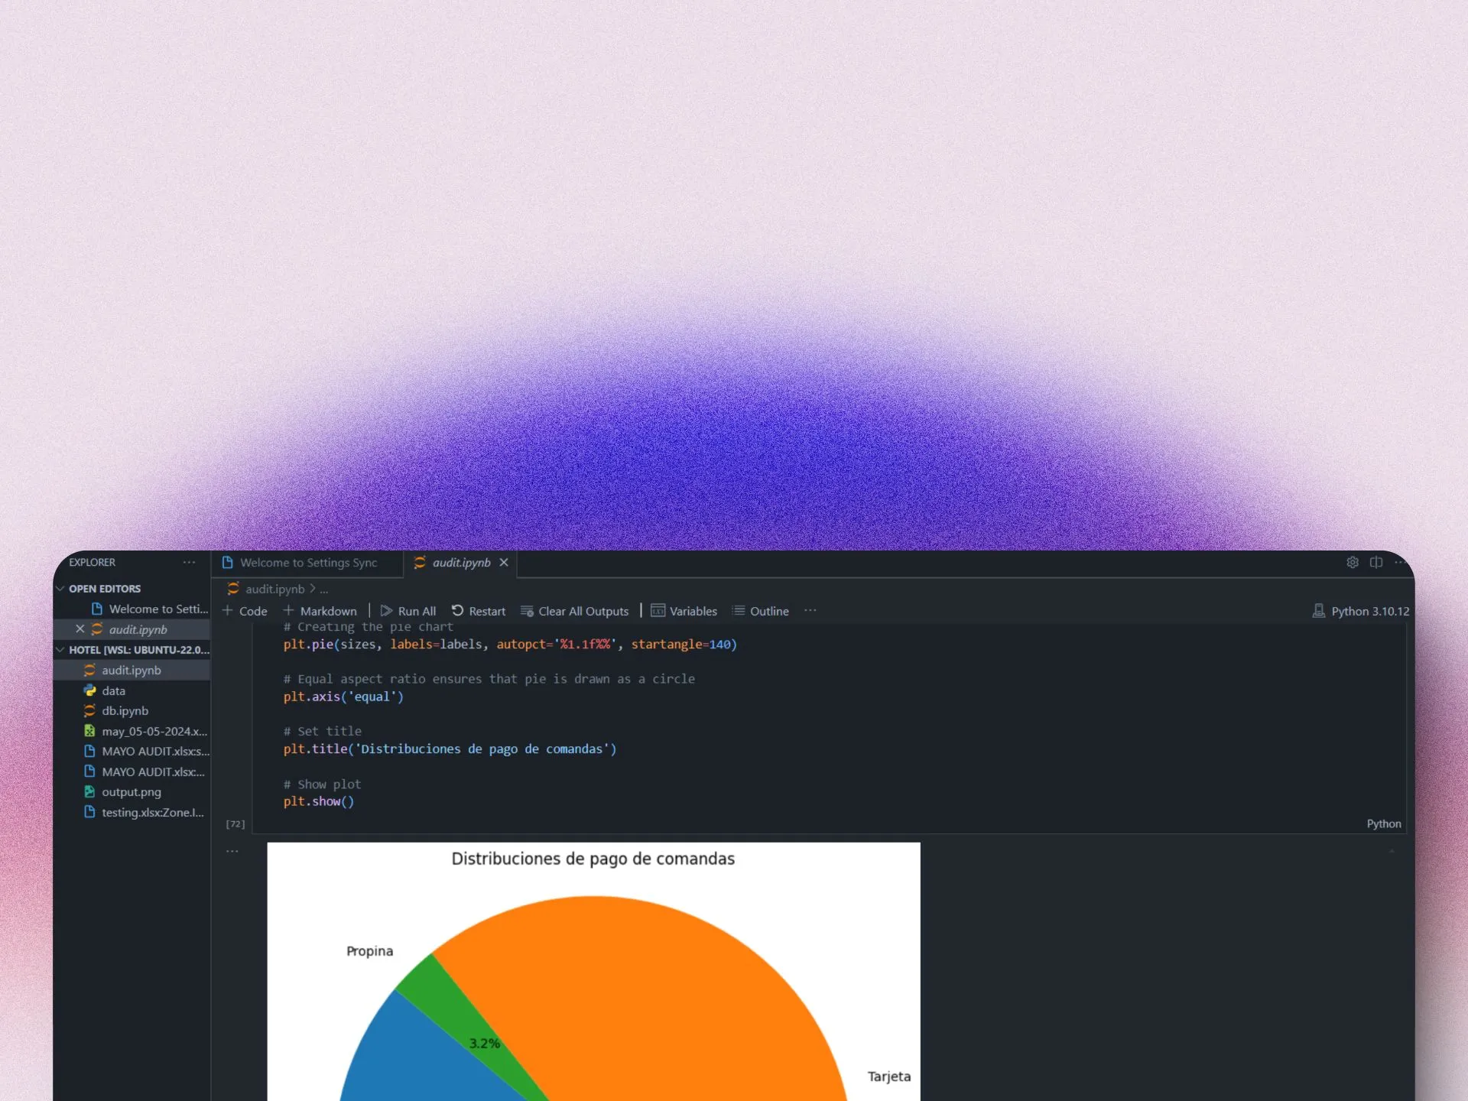This screenshot has width=1468, height=1101.
Task: Toggle the Outline panel view
Action: (x=759, y=609)
